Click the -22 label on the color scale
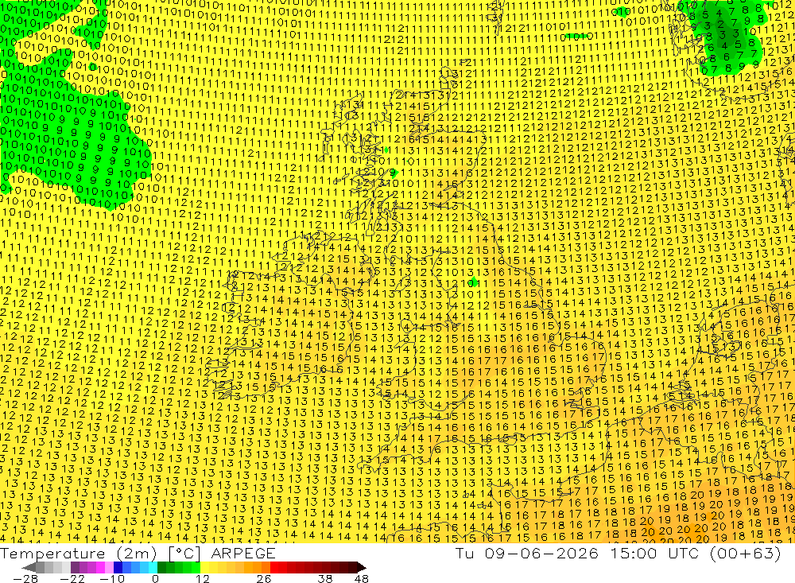Screen dimensions: 795x583 click(x=72, y=579)
